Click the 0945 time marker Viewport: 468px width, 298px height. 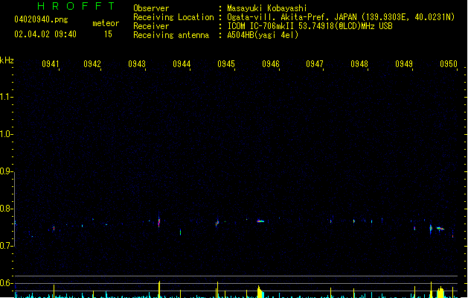click(x=226, y=64)
